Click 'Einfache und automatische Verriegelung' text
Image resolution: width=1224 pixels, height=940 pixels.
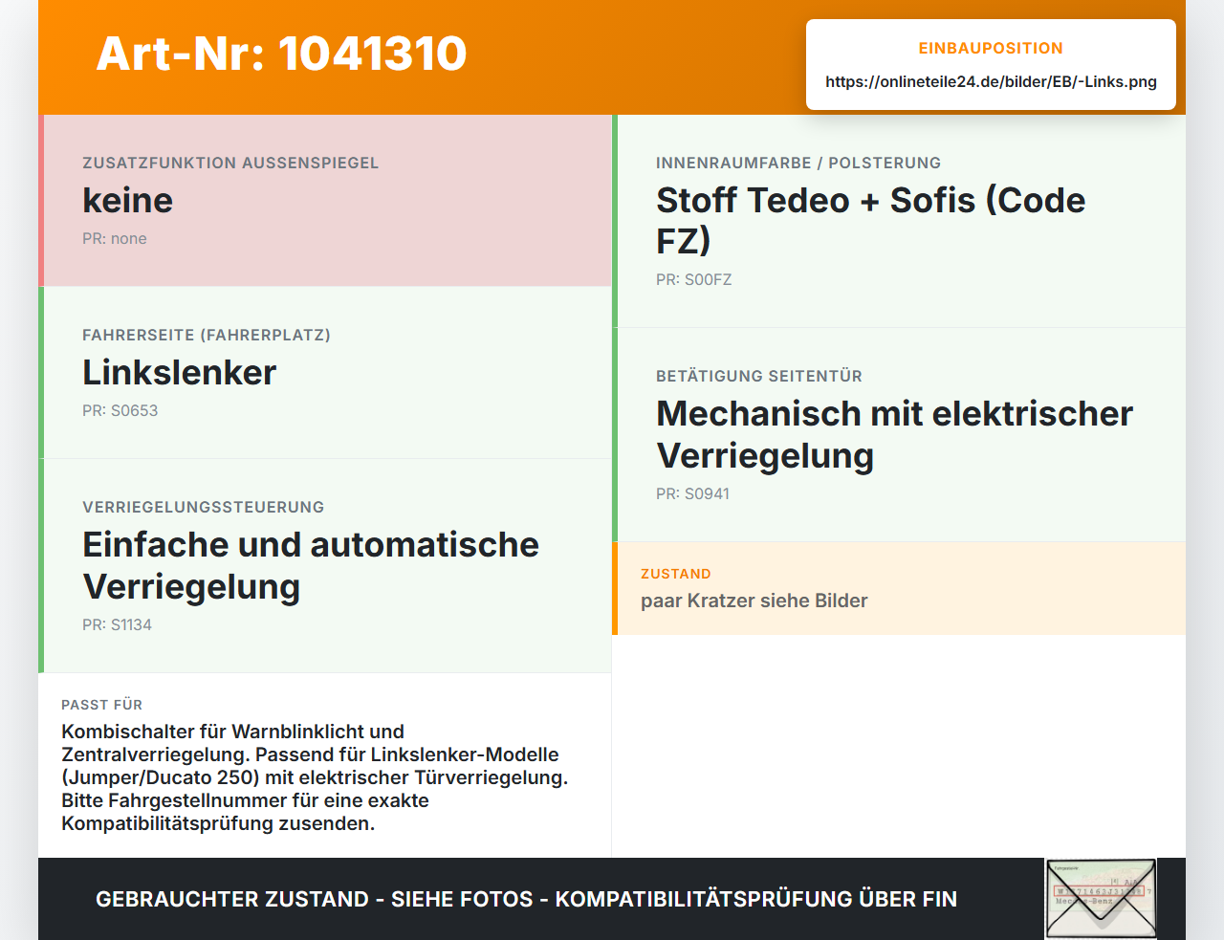311,565
